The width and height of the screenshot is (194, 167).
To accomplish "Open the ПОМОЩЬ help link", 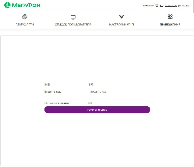I will point(171,5).
